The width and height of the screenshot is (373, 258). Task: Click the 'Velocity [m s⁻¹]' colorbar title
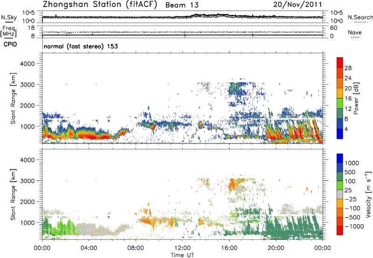click(368, 194)
